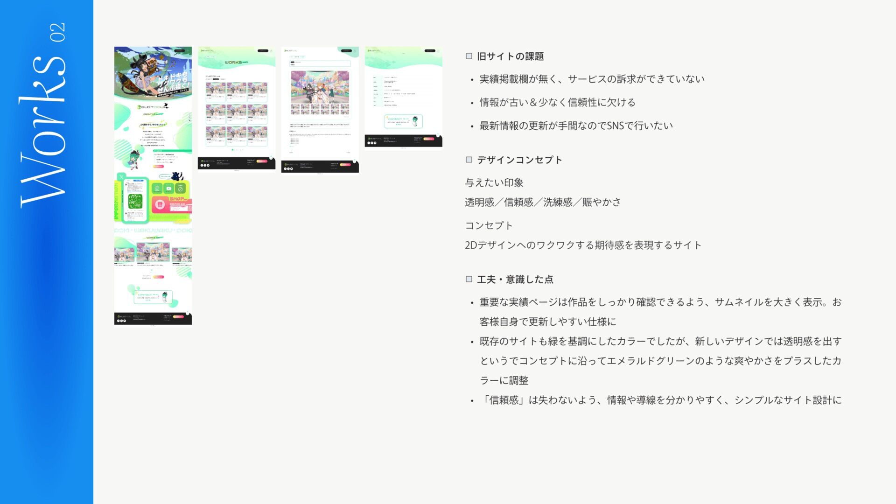The height and width of the screenshot is (504, 896).
Task: Click the first thumbnail in CLIENTS works grid
Action: tap(216, 88)
